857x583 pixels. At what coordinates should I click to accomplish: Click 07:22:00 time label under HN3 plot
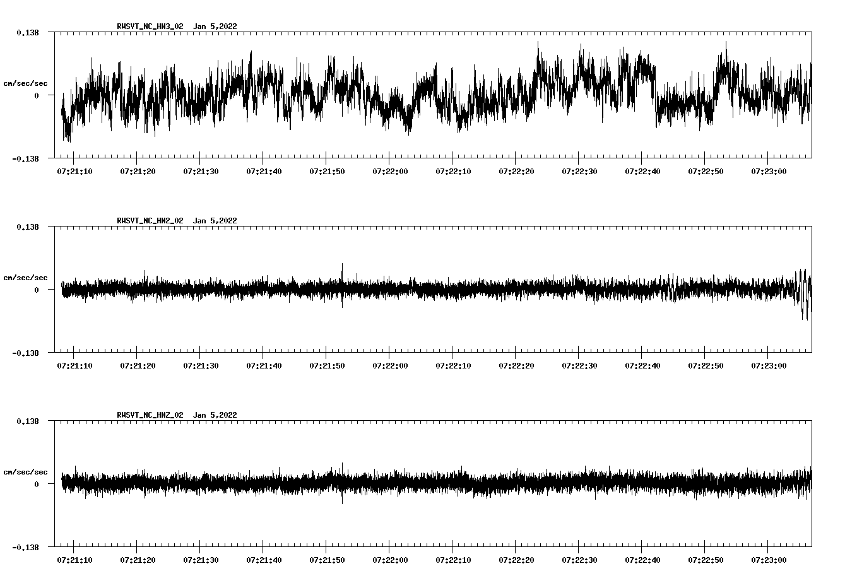pyautogui.click(x=390, y=171)
